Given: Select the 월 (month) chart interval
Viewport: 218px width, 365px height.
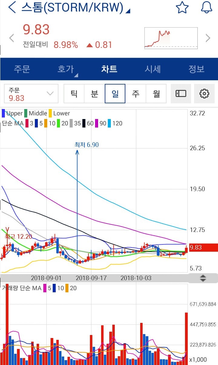Looking at the screenshot, I should (x=156, y=94).
